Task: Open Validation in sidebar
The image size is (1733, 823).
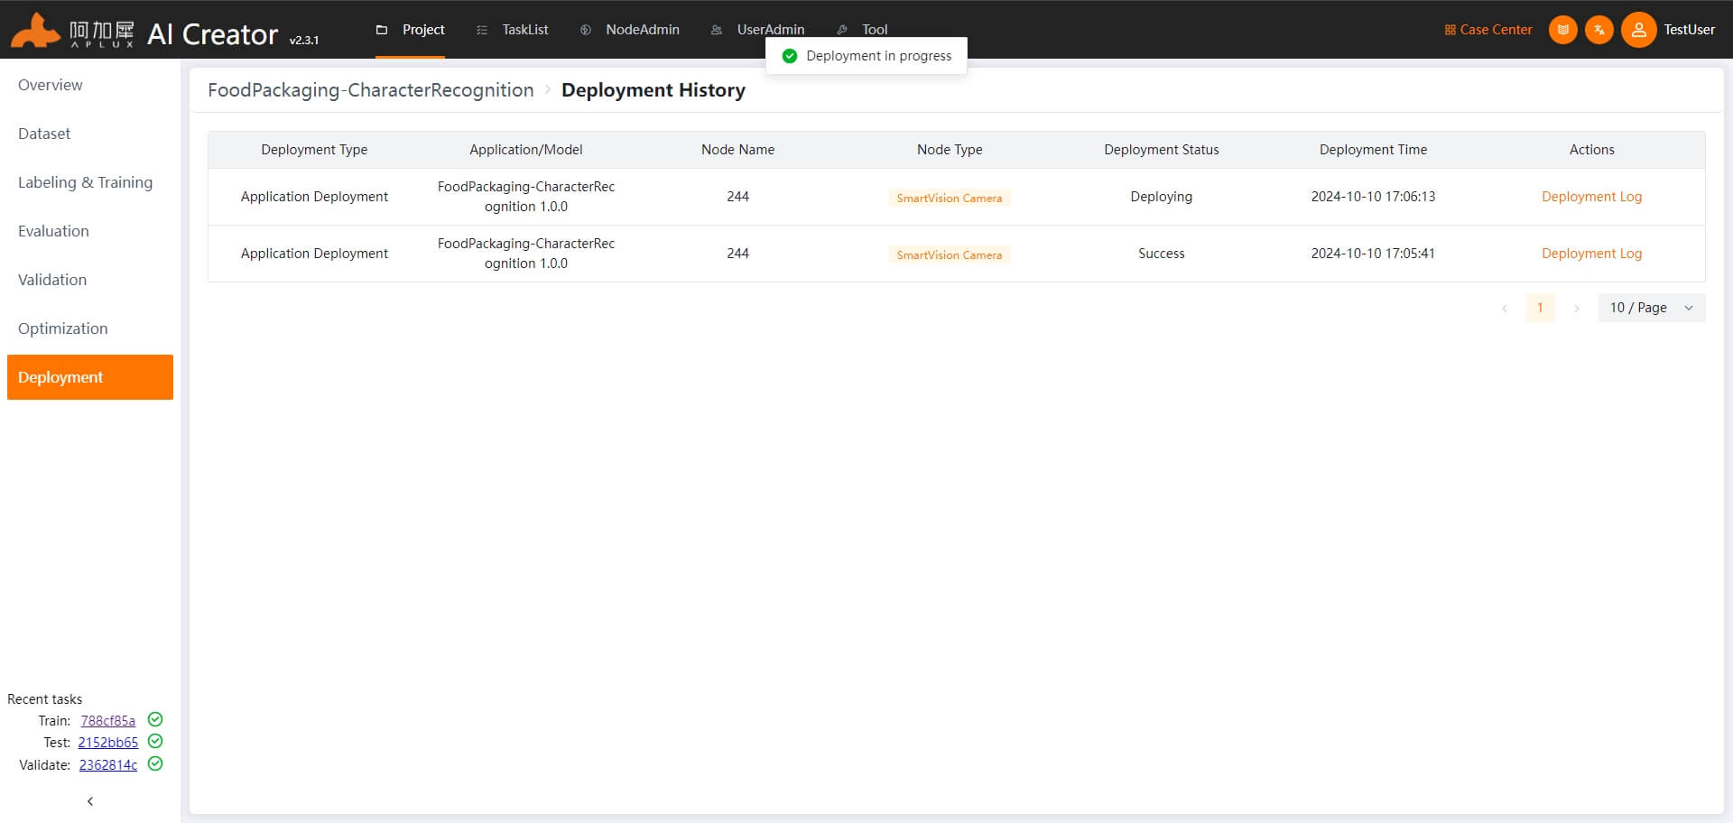Action: 90,280
